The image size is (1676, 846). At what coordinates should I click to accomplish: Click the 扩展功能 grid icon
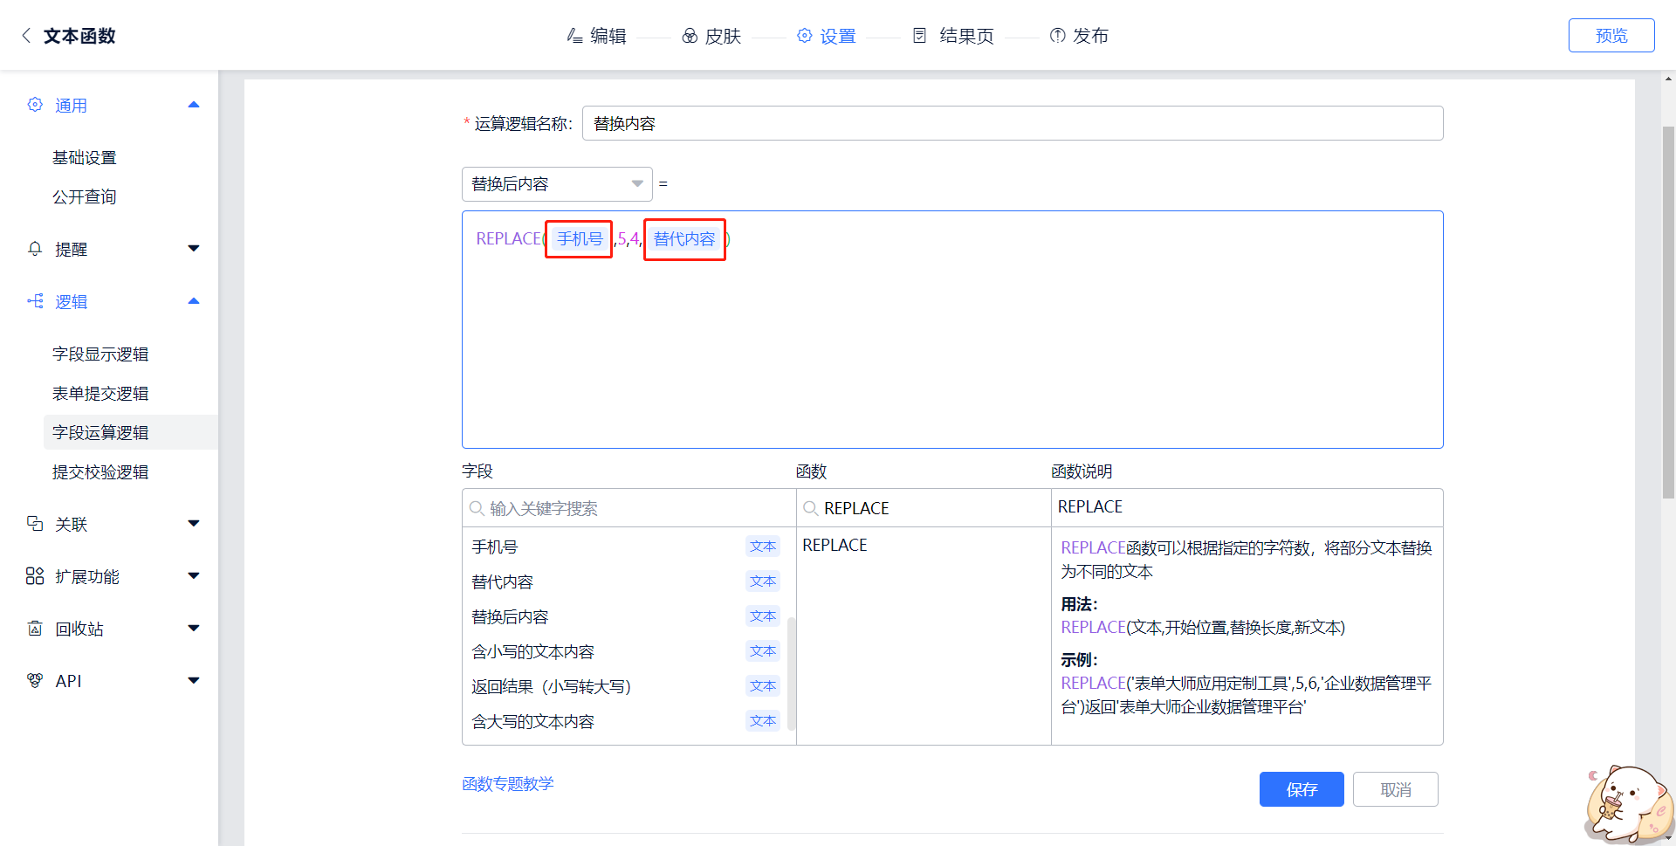pos(35,576)
